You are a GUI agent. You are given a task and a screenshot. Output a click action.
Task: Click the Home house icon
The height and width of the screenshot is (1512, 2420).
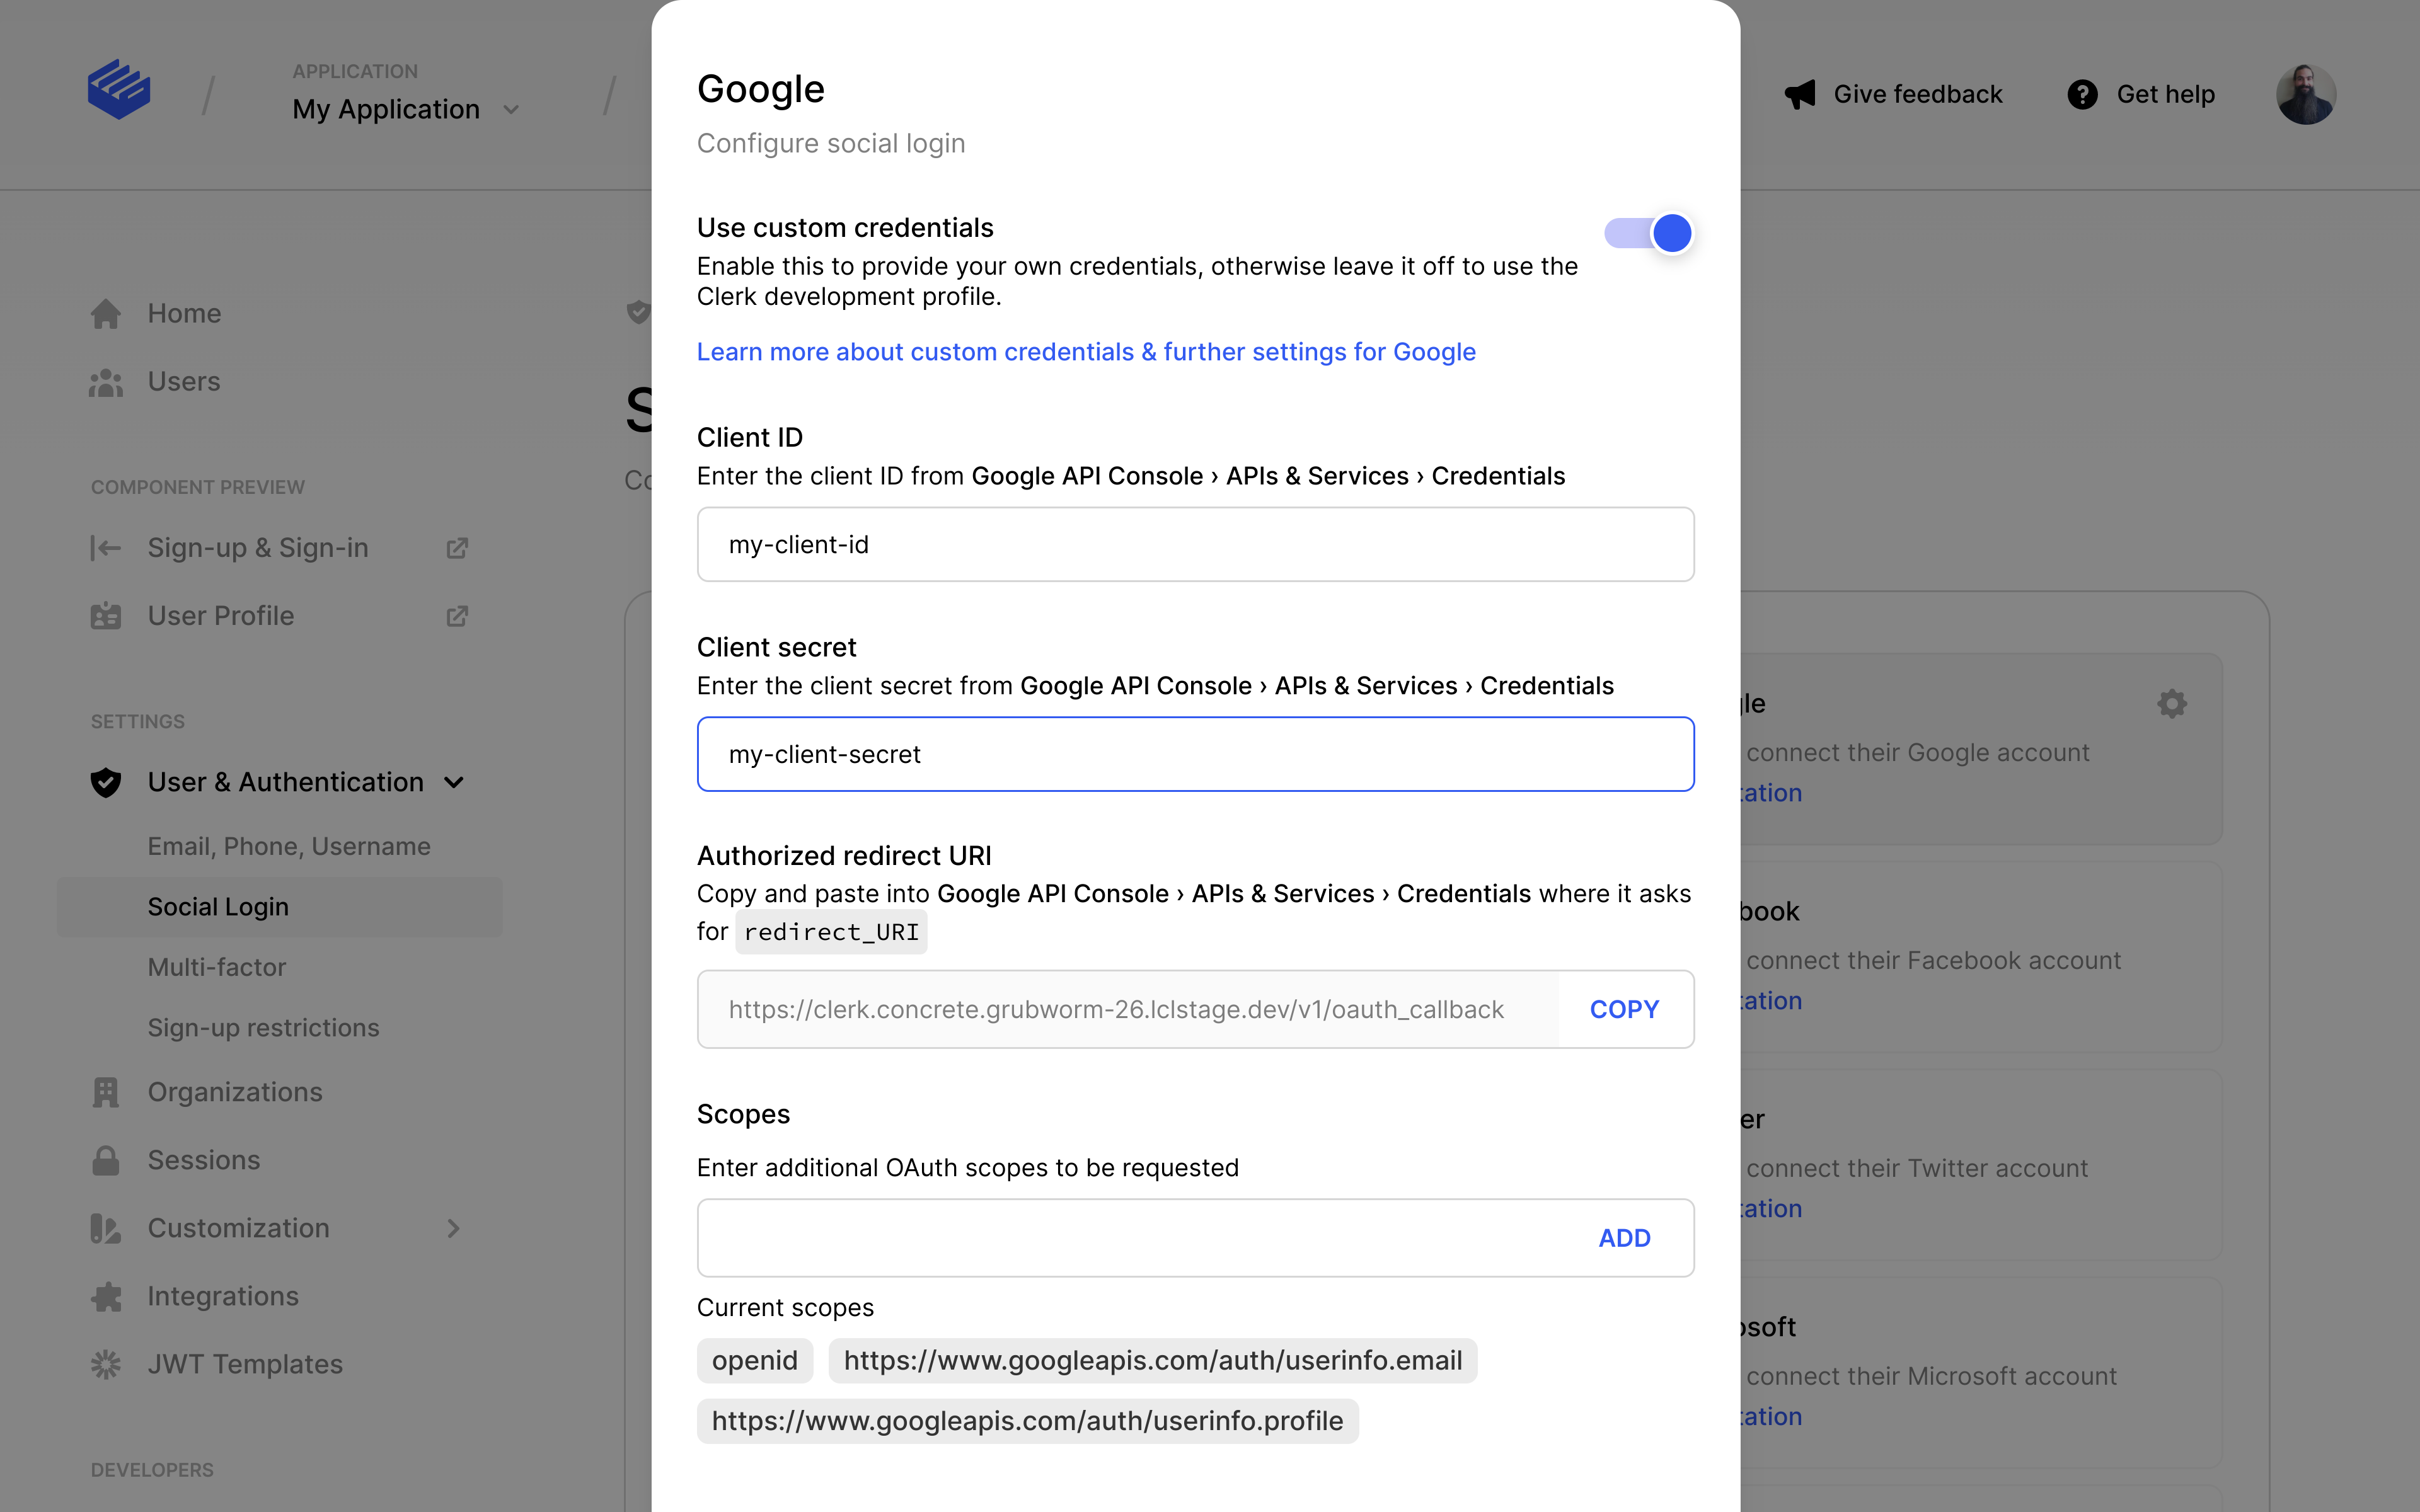point(106,314)
